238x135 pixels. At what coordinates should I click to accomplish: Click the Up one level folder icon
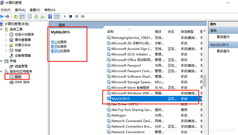pos(15,16)
